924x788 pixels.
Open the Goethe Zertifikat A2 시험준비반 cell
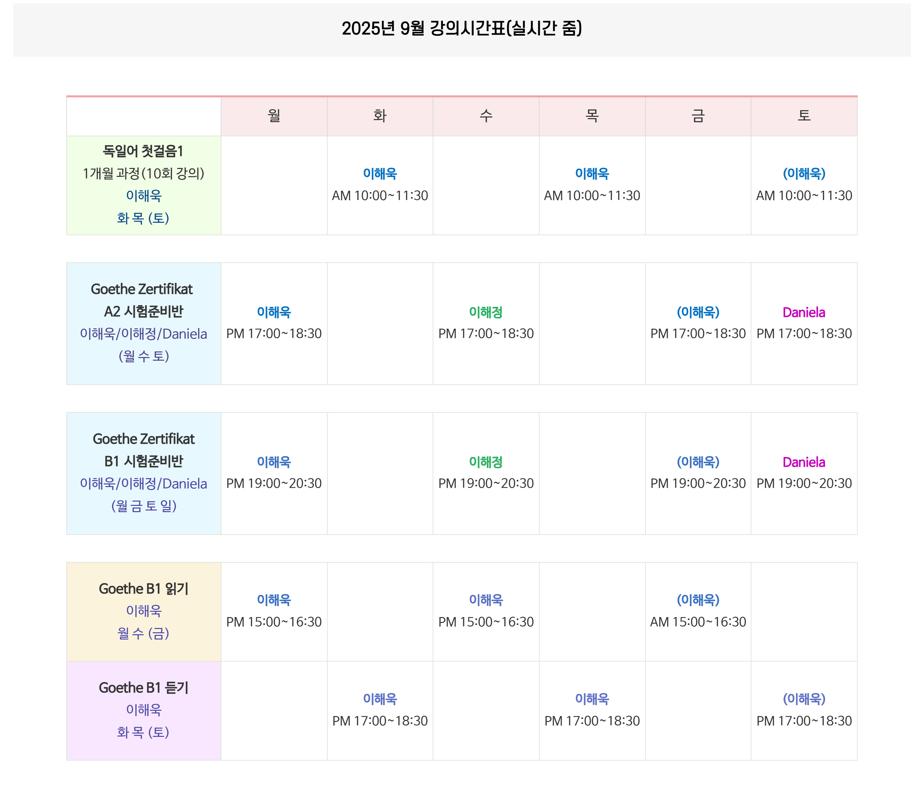(144, 323)
